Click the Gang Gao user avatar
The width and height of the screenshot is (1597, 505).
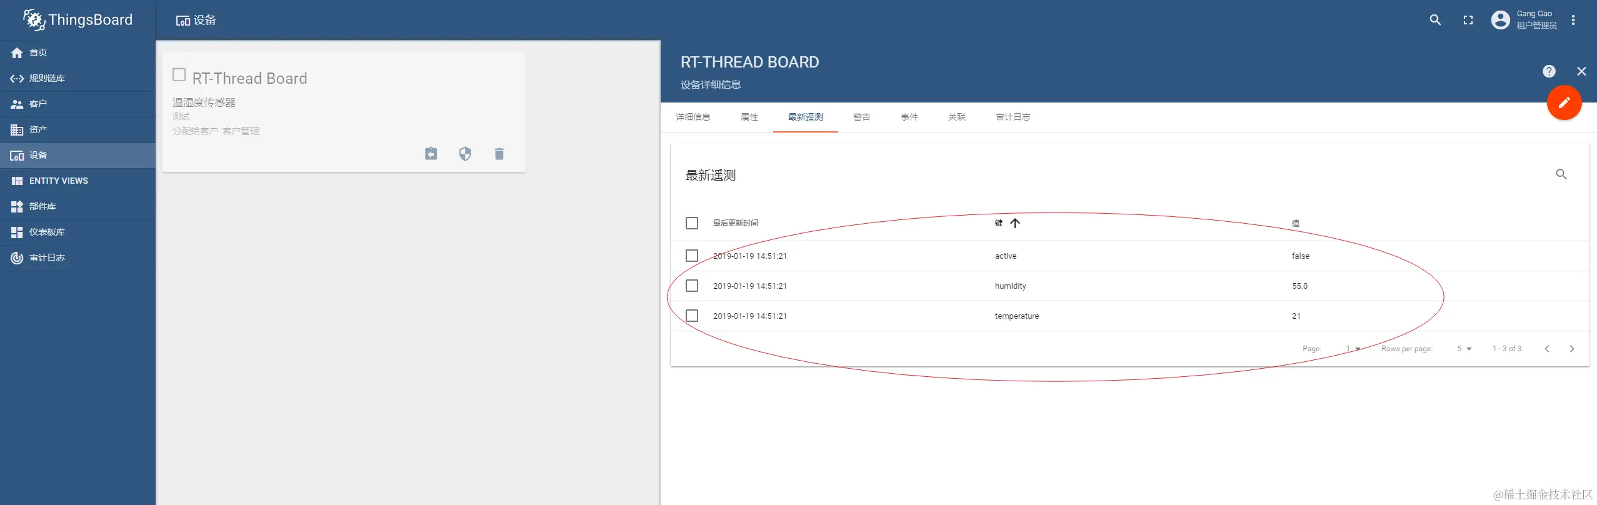click(x=1500, y=20)
